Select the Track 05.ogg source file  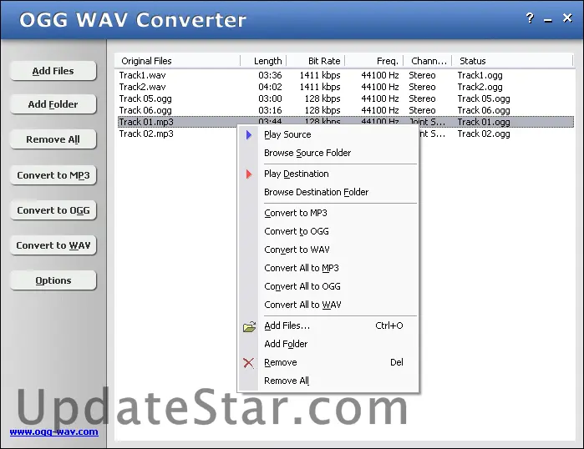click(145, 98)
